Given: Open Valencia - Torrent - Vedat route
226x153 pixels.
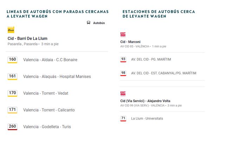Looking at the screenshot, I should click(x=46, y=93).
